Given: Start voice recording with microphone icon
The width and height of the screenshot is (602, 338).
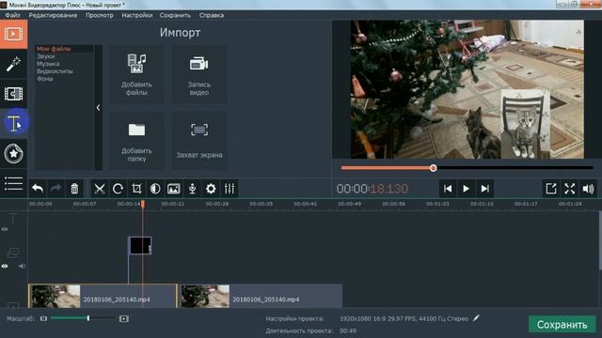Looking at the screenshot, I should click(192, 189).
